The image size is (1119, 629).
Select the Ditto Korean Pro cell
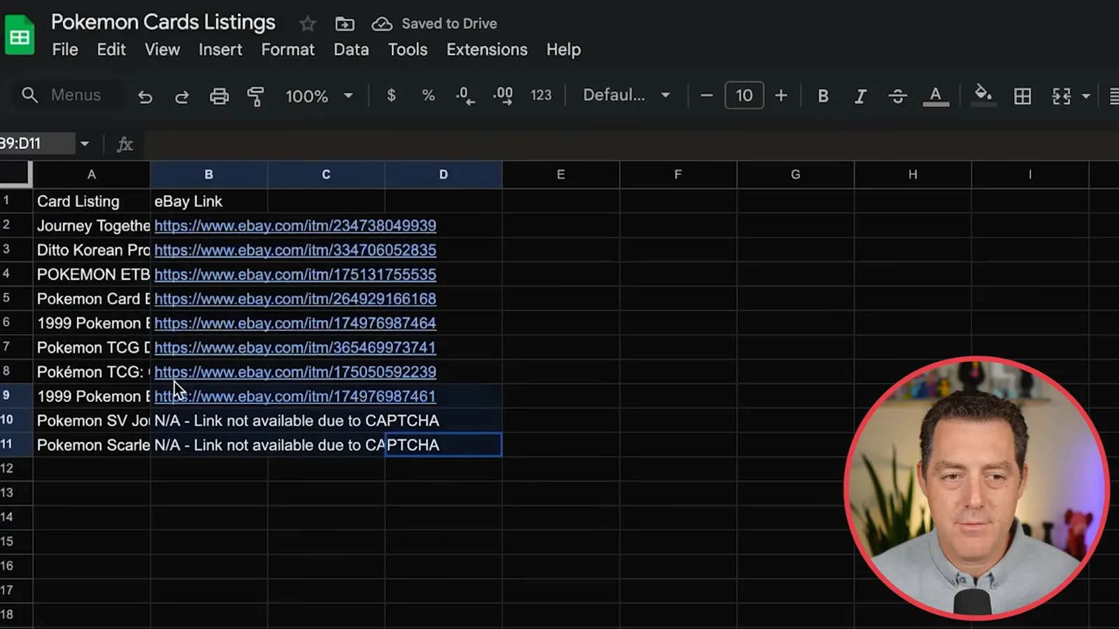92,250
